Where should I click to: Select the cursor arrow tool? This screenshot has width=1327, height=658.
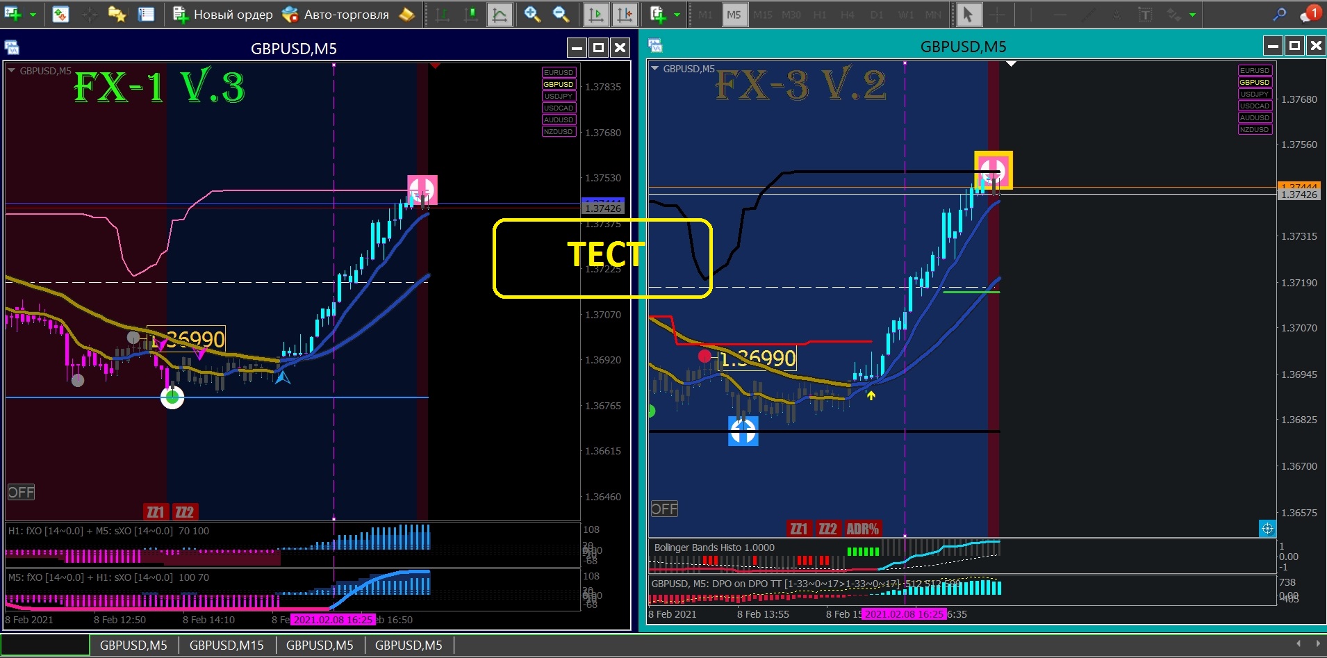[968, 14]
